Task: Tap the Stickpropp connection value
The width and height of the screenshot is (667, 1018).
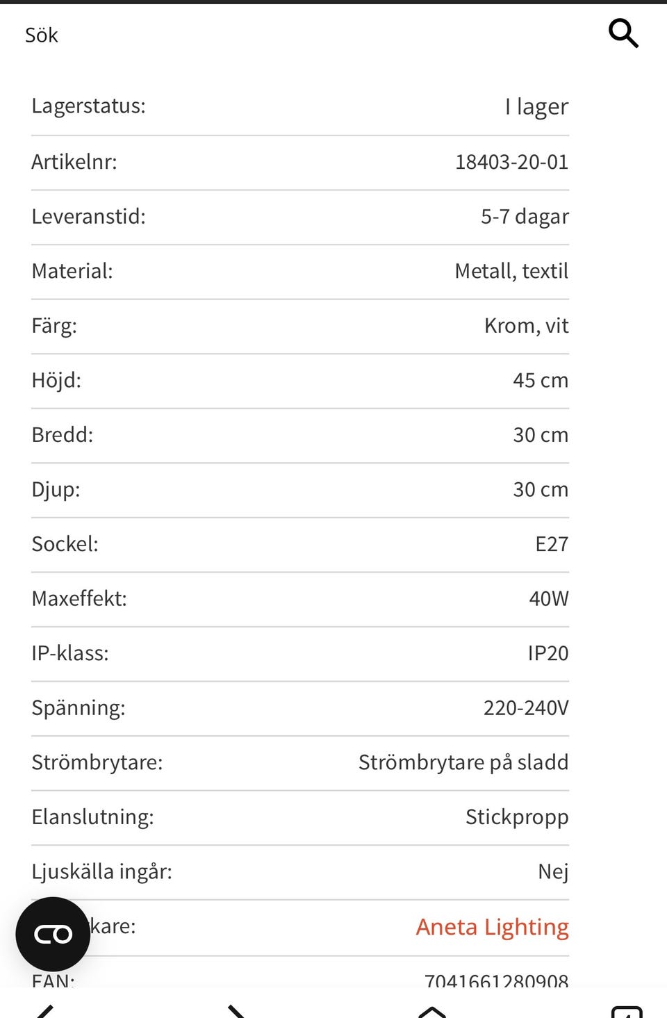Action: pos(516,817)
